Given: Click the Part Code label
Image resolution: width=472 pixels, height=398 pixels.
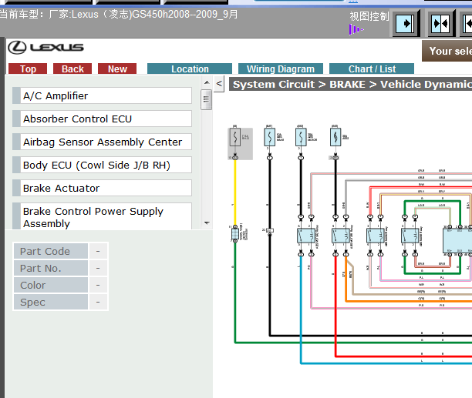Looking at the screenshot, I should (x=51, y=251).
